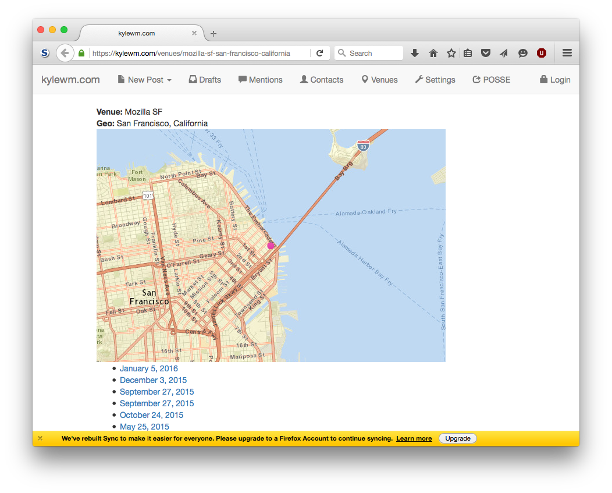This screenshot has width=612, height=493.
Task: Click the Login link
Action: click(555, 80)
